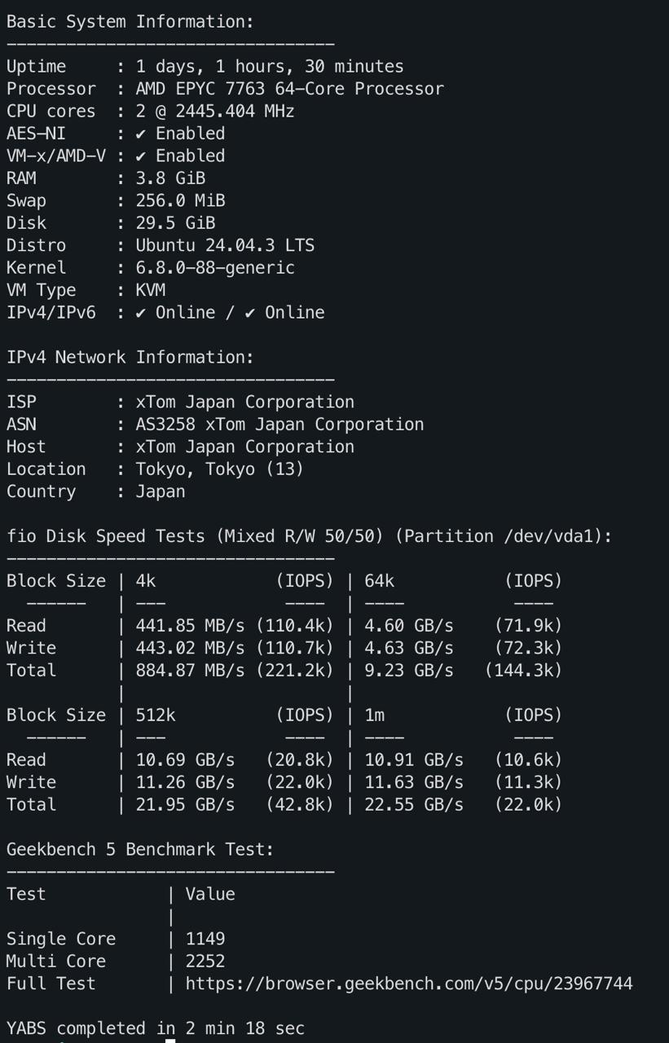Open the Geekbench full test results URL
Viewport: 669px width, 1043px height.
(408, 984)
